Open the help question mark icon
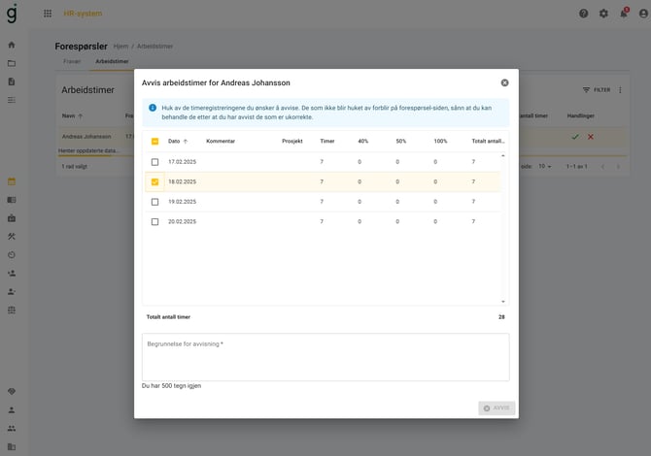 pos(583,14)
